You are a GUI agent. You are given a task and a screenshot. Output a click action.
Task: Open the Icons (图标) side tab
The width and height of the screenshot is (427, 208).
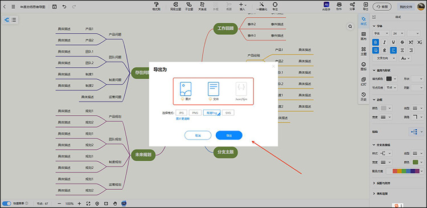(364, 66)
